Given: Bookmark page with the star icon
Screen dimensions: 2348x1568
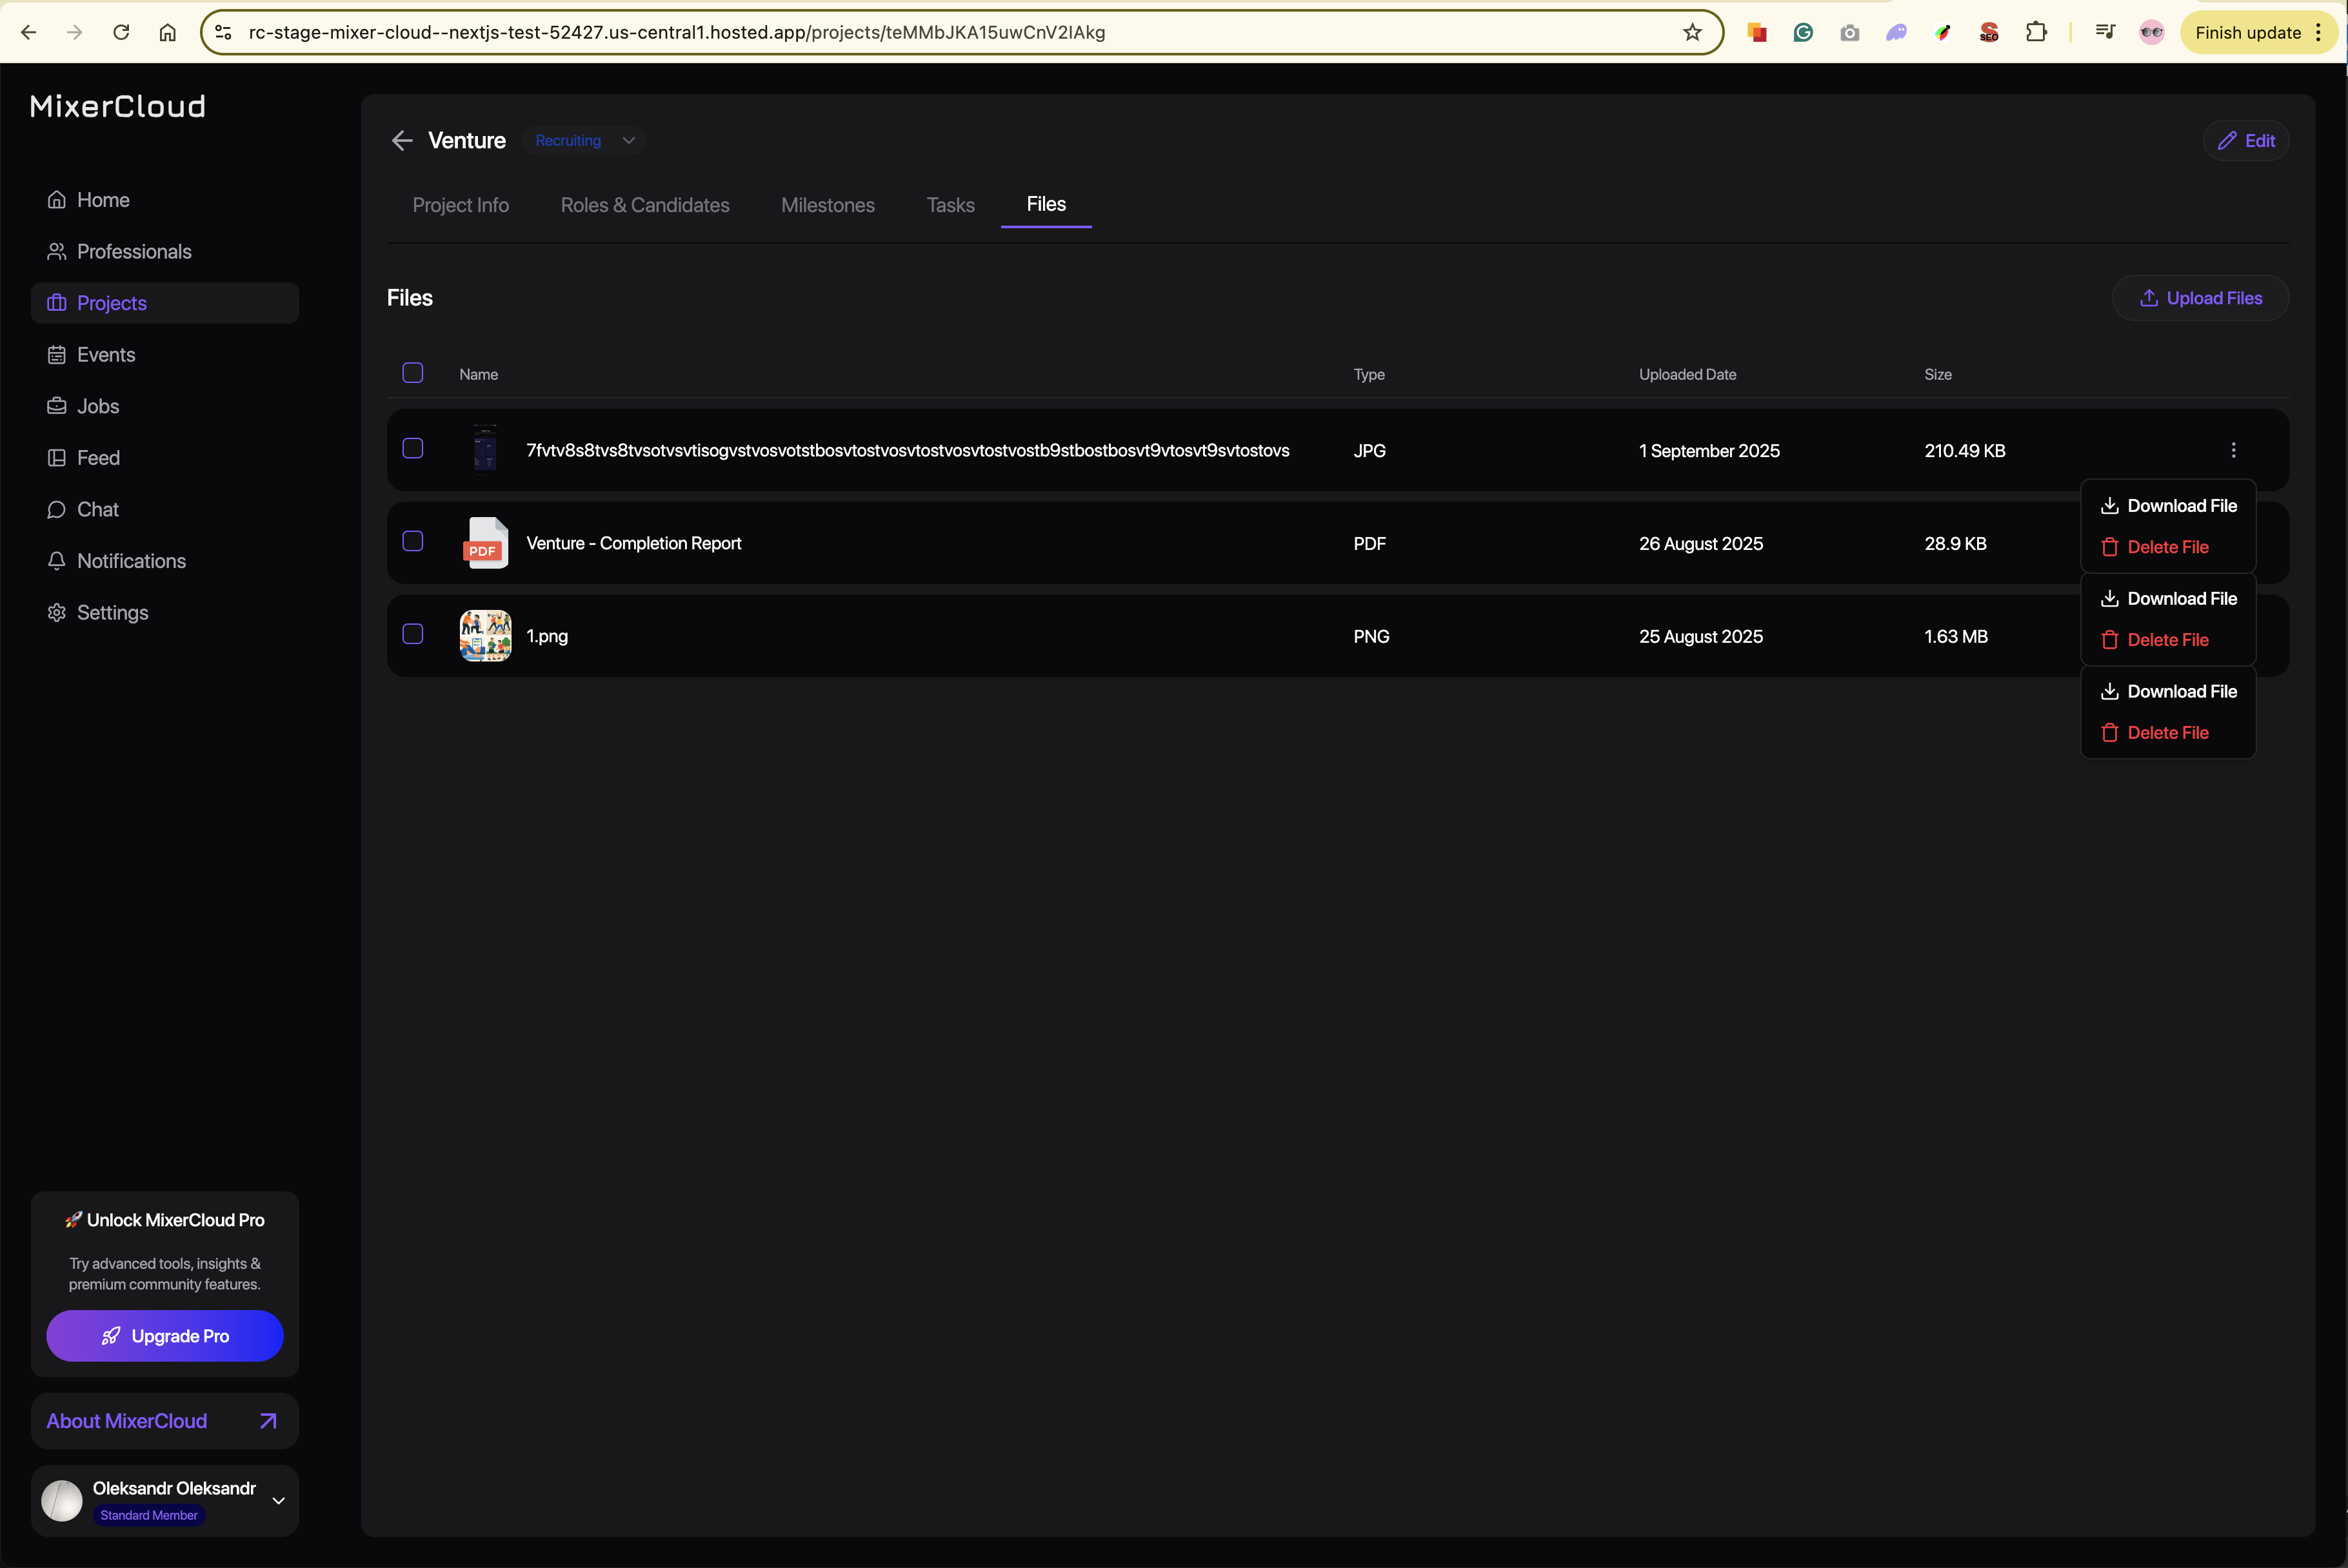Looking at the screenshot, I should (x=1692, y=32).
